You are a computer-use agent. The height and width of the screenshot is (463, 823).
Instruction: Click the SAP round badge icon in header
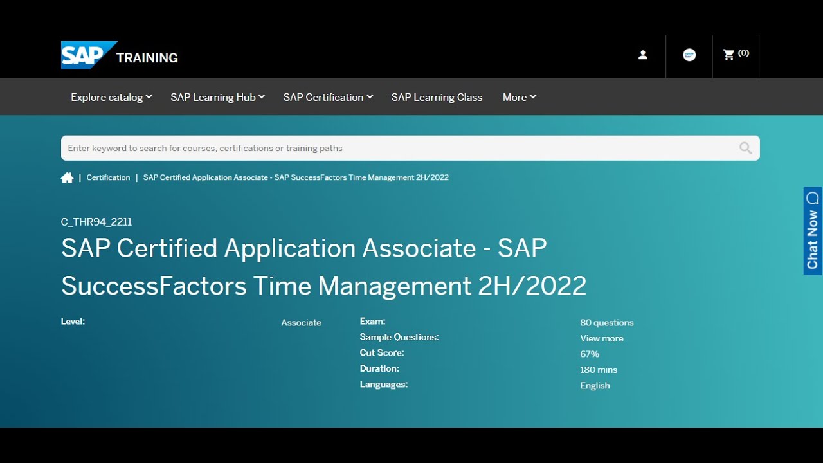tap(689, 55)
